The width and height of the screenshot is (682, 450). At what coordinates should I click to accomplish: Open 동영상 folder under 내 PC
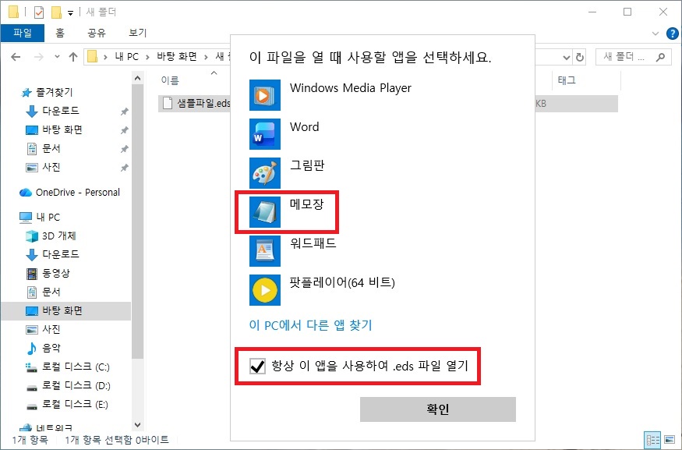click(55, 273)
